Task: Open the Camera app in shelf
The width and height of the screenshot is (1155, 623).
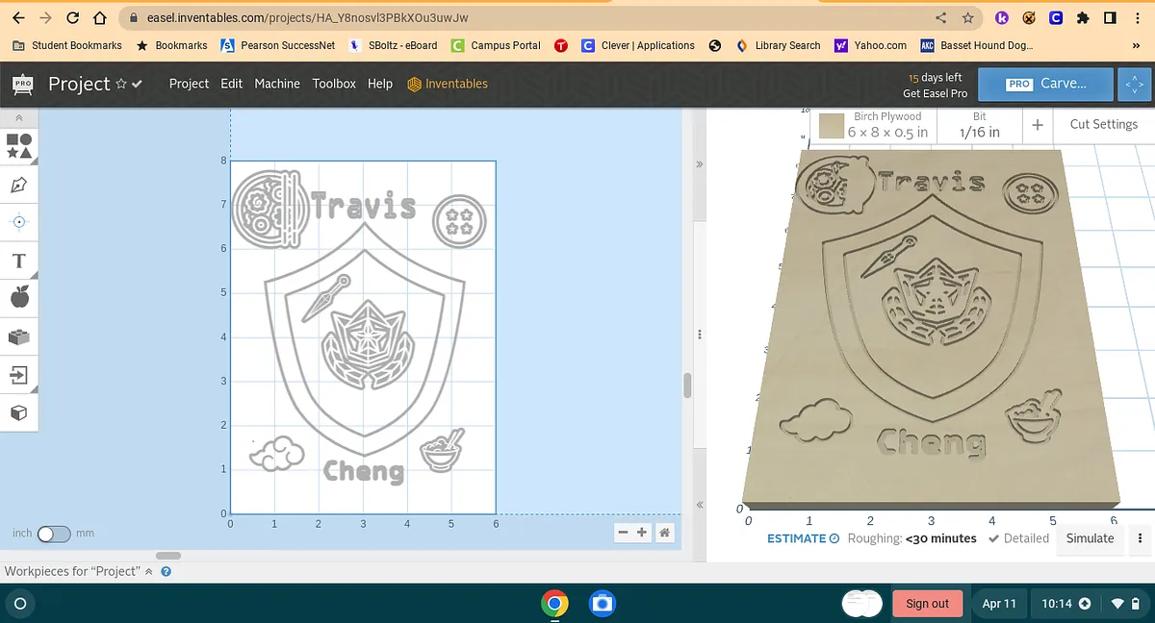Action: click(x=602, y=604)
